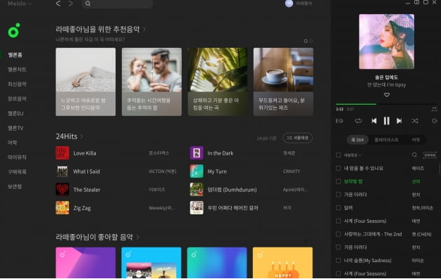Viewport: 441px width, 279px height.
Task: Click the now playing album artwork
Action: tap(387, 41)
